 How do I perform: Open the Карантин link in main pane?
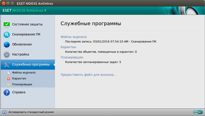pyautogui.click(x=68, y=47)
